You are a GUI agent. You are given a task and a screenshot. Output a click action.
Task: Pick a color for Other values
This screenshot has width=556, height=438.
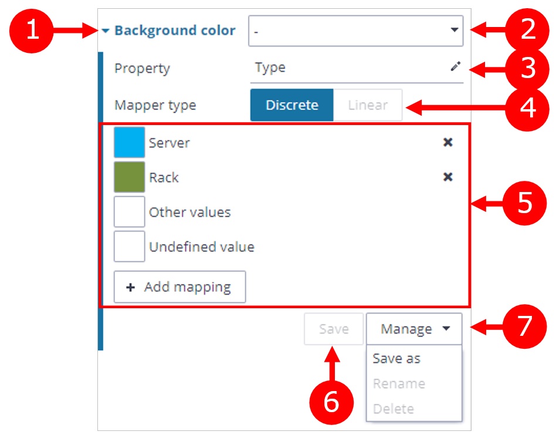129,212
